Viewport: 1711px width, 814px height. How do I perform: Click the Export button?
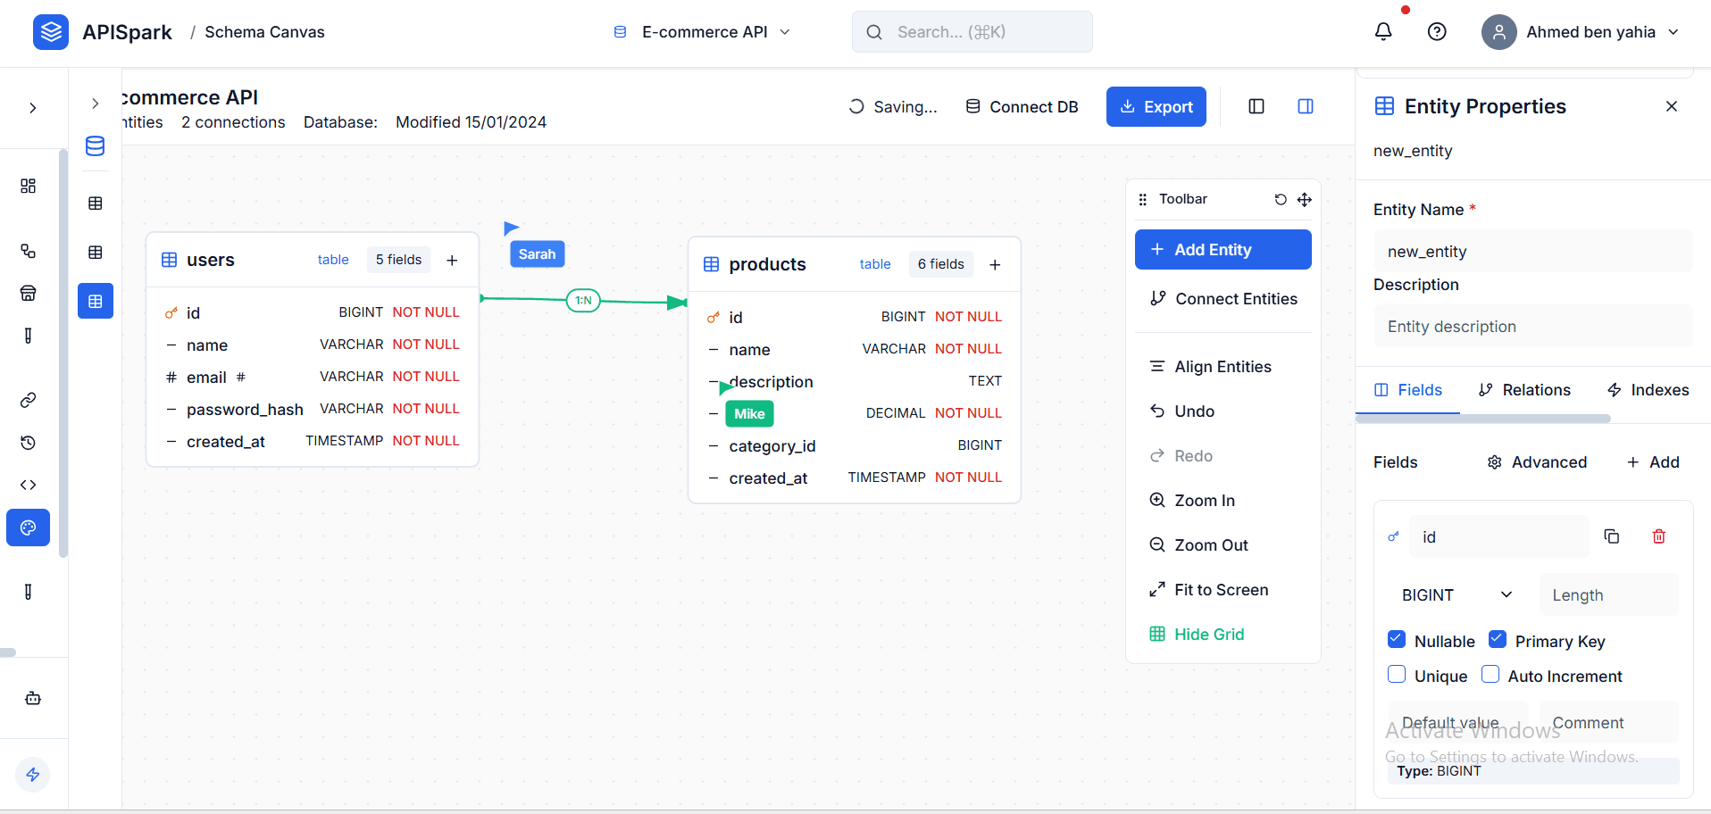point(1156,106)
